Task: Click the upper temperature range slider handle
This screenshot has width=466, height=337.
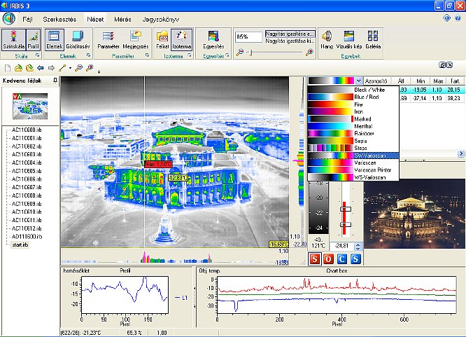Action: [346, 209]
